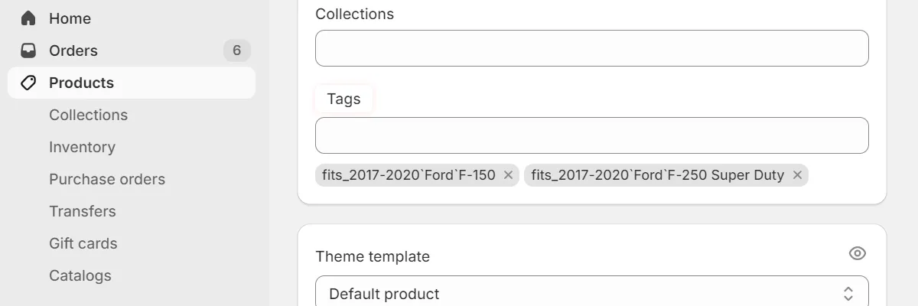This screenshot has width=918, height=306.
Task: Select the fits_2017-2020 Ford F-150 tag chip
Action: pyautogui.click(x=409, y=175)
